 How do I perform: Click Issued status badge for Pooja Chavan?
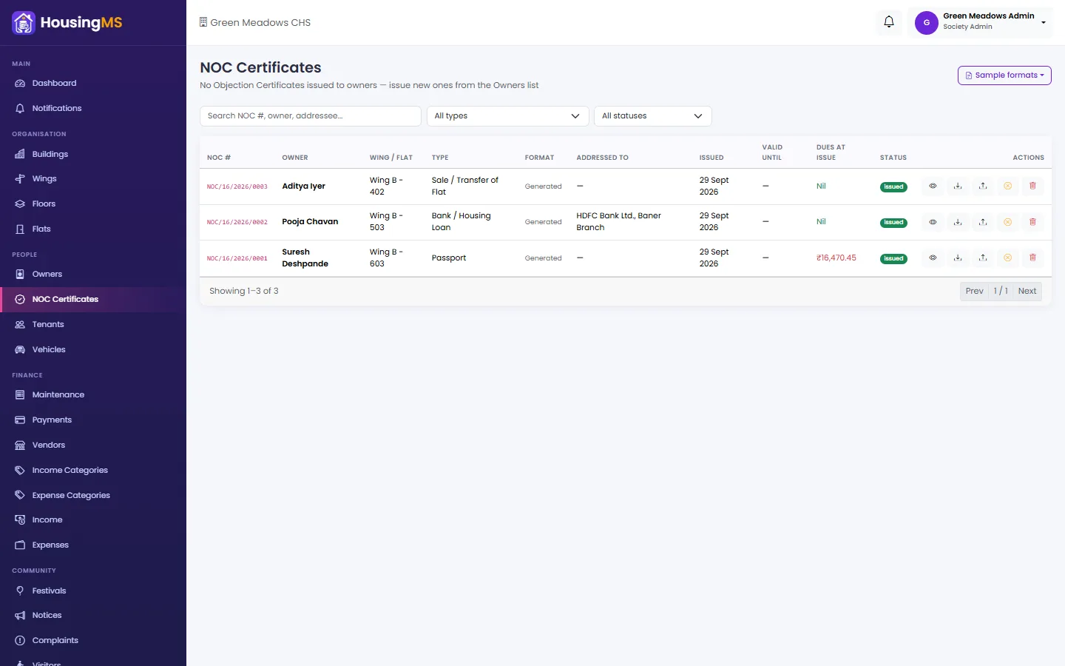893,222
